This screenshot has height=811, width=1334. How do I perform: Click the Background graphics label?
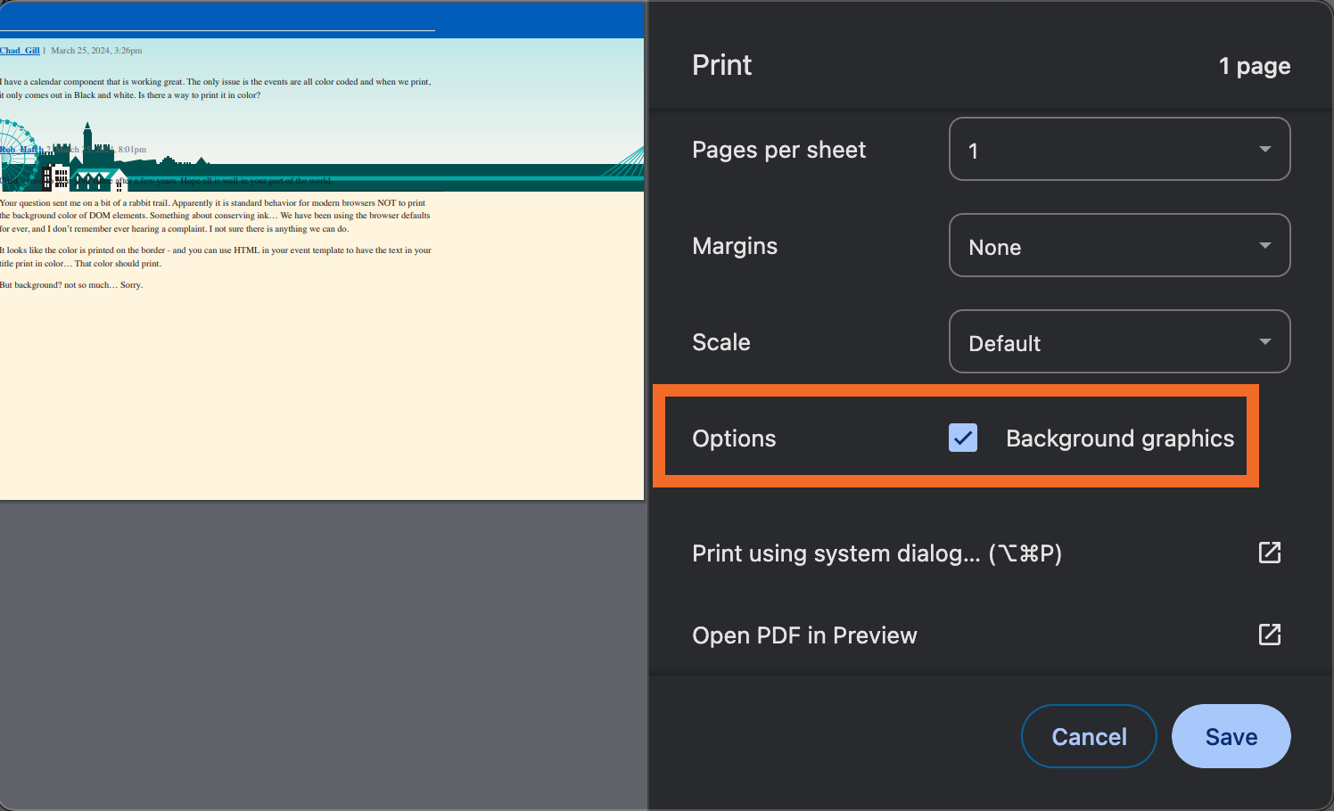(1120, 438)
